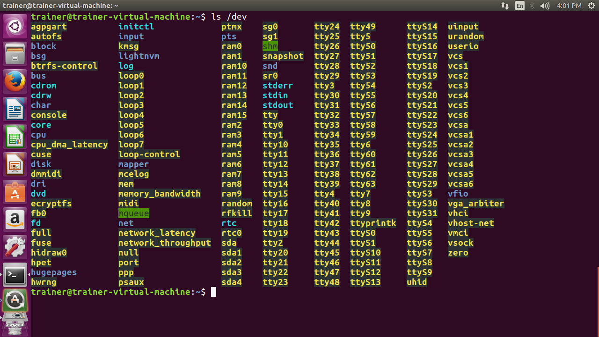
Task: Click the urandom entry
Action: 466,37
